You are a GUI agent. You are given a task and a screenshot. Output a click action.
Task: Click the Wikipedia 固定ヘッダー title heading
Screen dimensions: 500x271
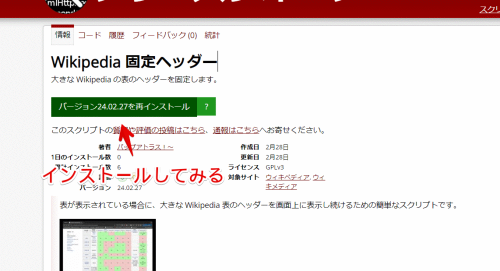tap(134, 61)
